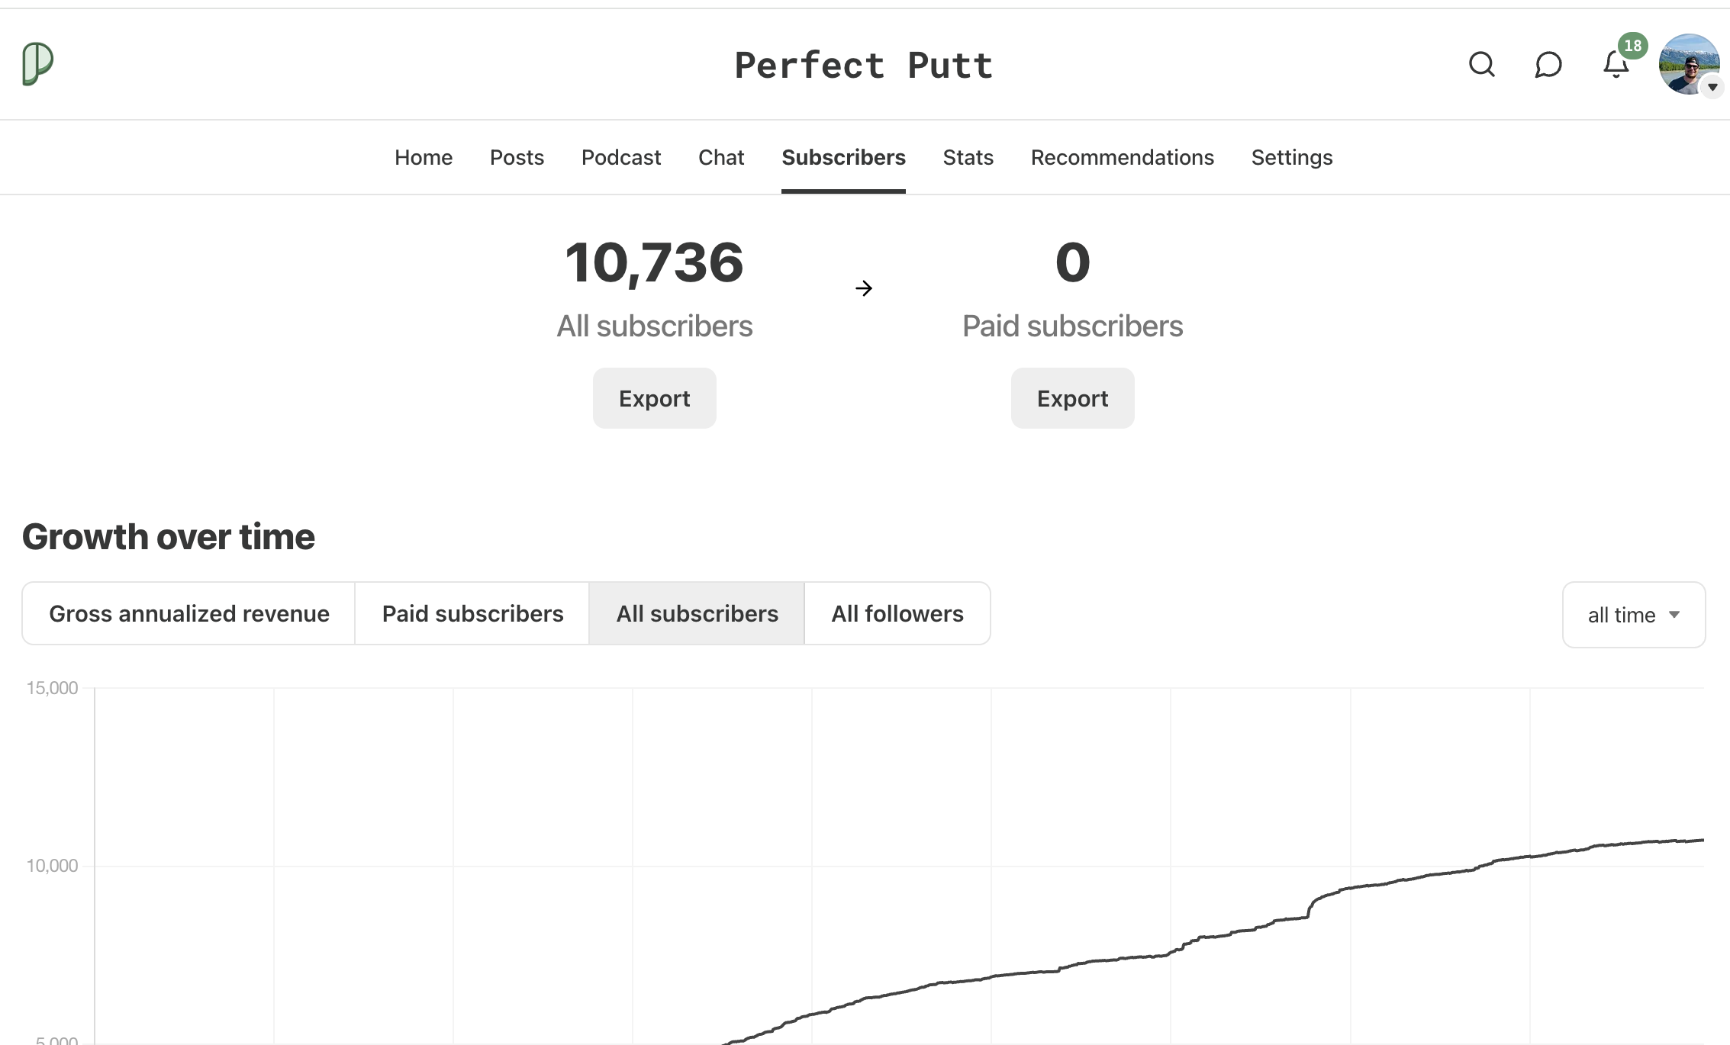This screenshot has width=1730, height=1045.
Task: Go to the Stats tab
Action: click(968, 158)
